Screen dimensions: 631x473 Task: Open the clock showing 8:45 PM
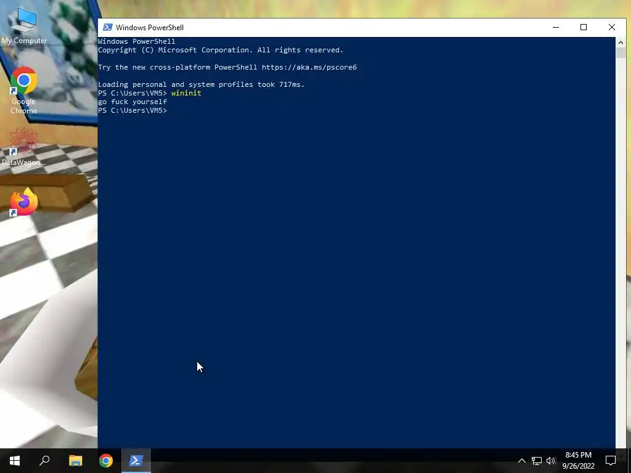[578, 461]
